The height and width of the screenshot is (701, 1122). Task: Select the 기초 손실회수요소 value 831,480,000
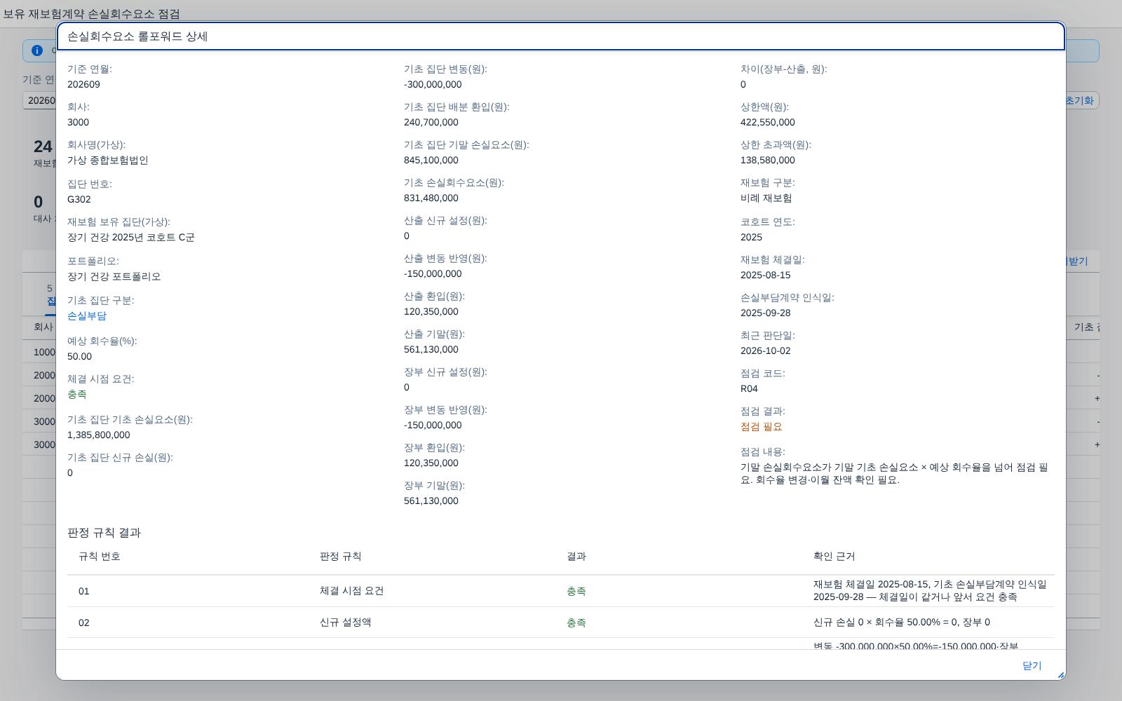[x=431, y=198]
